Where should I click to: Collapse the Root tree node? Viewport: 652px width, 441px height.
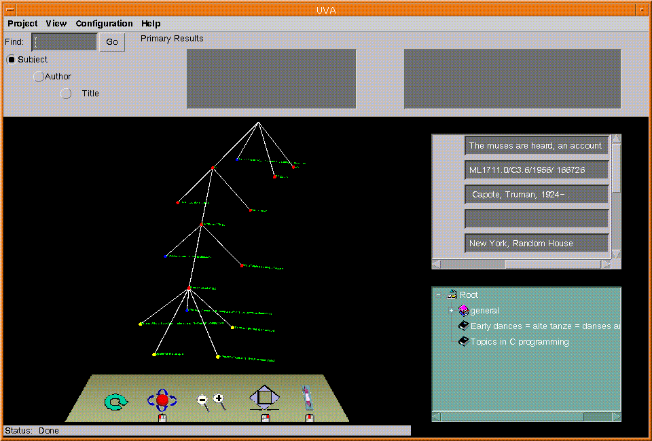439,295
